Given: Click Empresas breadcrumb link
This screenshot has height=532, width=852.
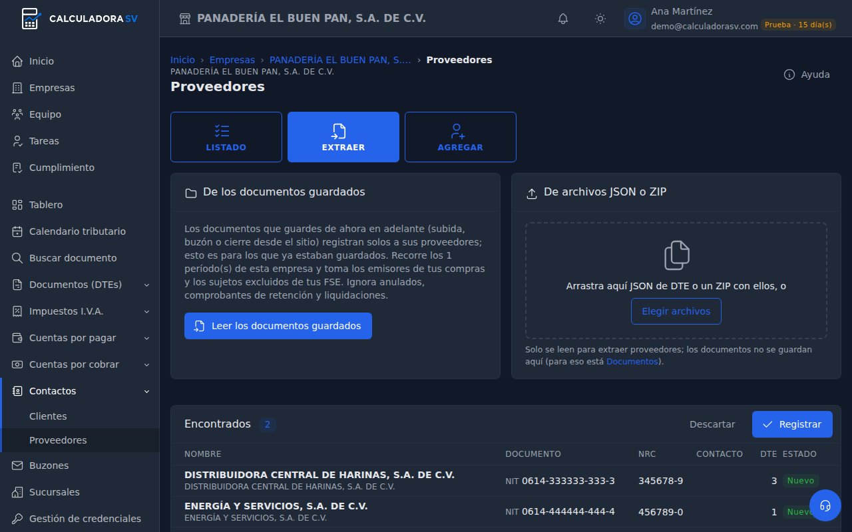Looking at the screenshot, I should (232, 60).
